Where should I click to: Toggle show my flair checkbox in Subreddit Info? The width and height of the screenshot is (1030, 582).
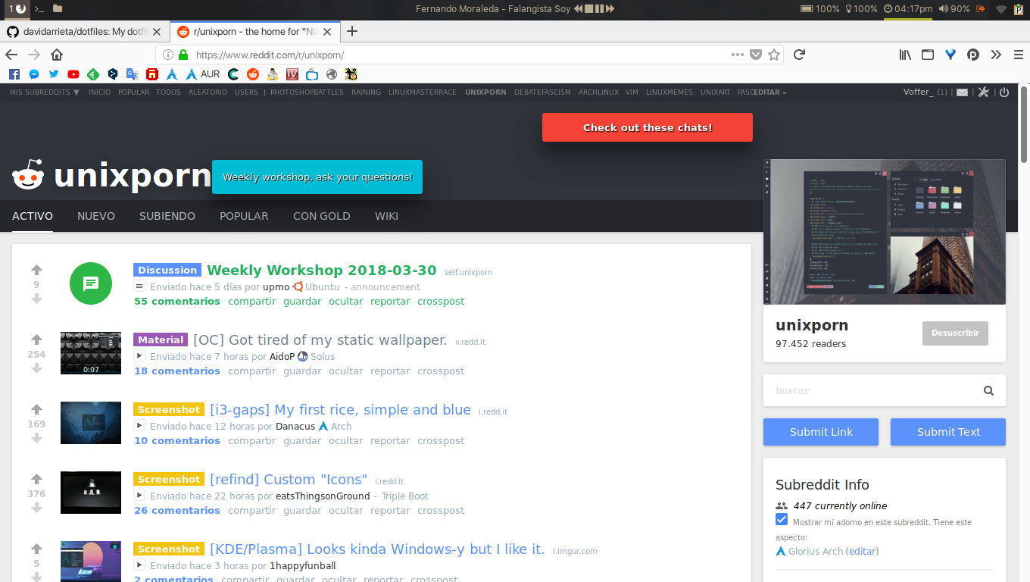[782, 520]
